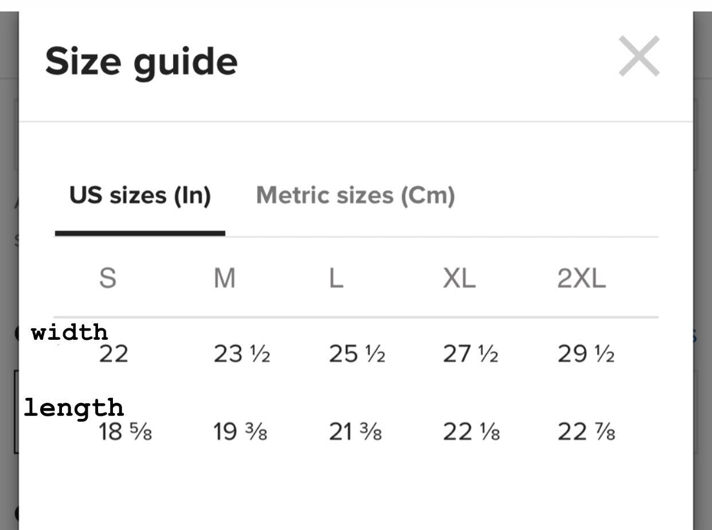
Task: Click the M size column header
Action: click(225, 279)
